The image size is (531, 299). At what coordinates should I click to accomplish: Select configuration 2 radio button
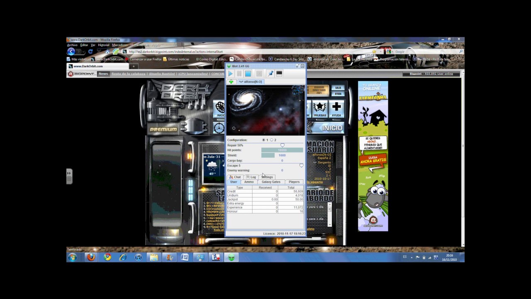(x=272, y=140)
